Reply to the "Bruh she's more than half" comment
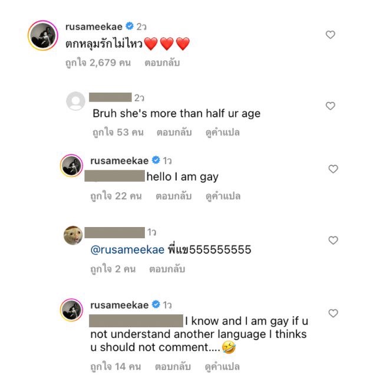This screenshot has width=377, height=391. click(174, 133)
